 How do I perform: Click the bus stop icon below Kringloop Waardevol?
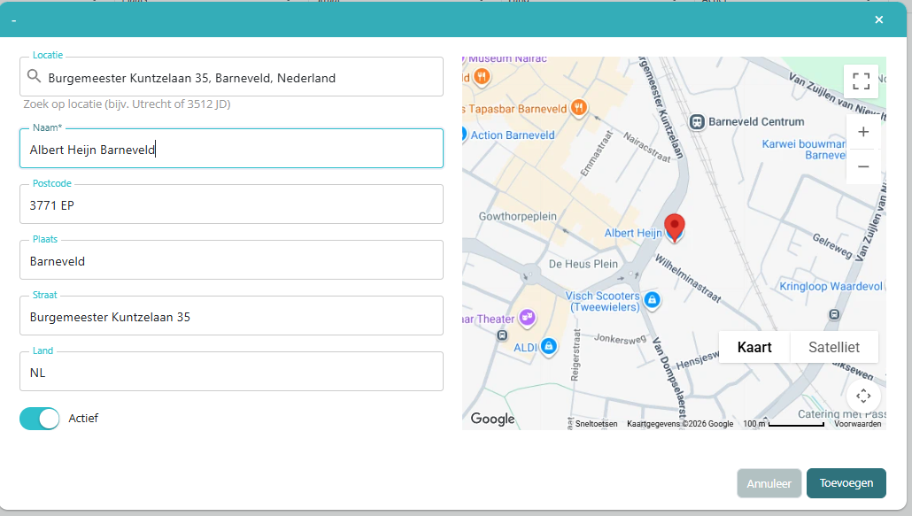(834, 314)
